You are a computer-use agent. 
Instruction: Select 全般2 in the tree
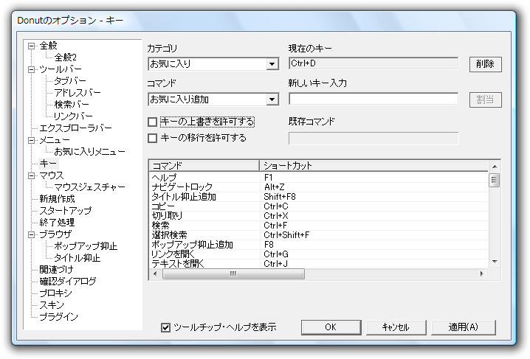pyautogui.click(x=66, y=57)
